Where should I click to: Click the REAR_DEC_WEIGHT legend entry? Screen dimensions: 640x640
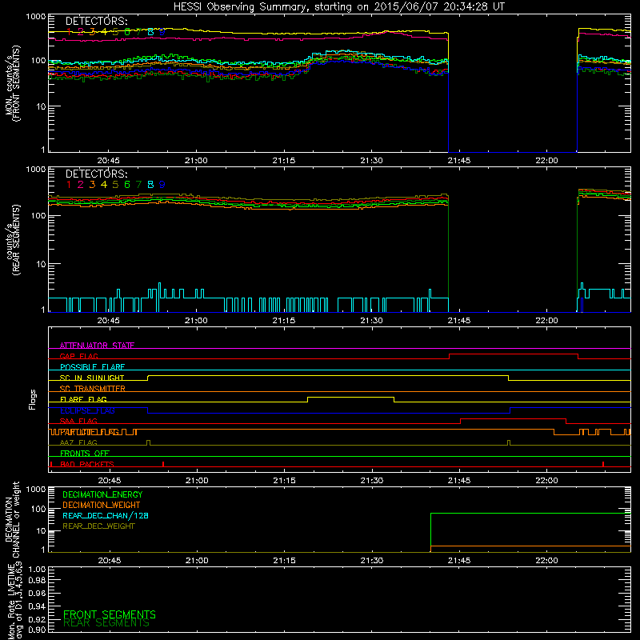(x=98, y=526)
